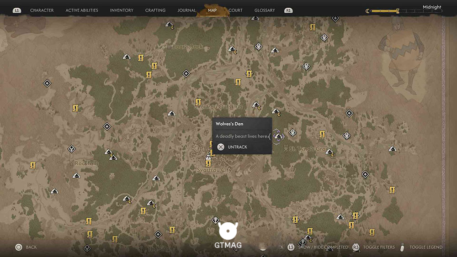Viewport: 457px width, 257px height.
Task: Open the Character tab
Action: point(42,10)
